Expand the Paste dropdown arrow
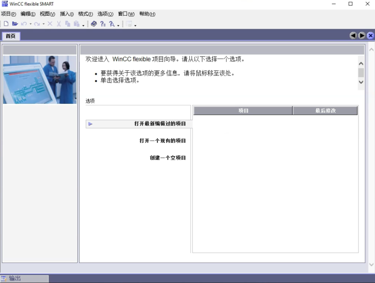375x283 pixels. tap(83, 25)
